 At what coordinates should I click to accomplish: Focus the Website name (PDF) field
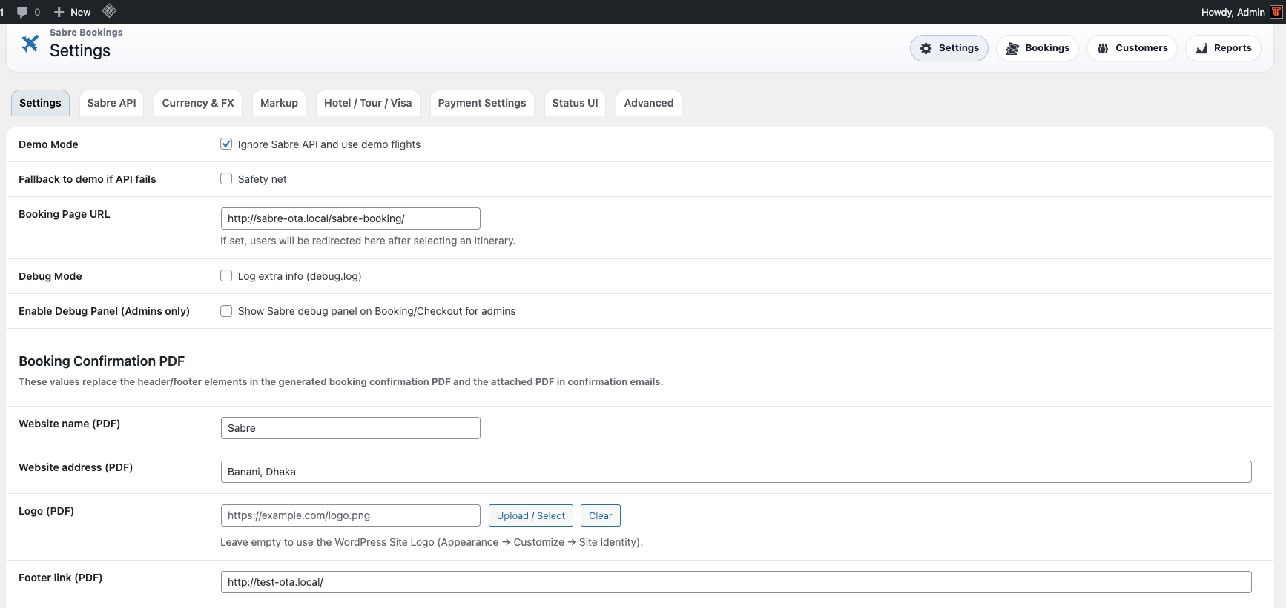(351, 428)
